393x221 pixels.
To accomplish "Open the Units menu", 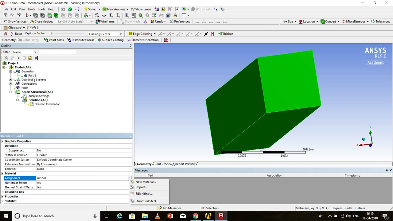I will pyautogui.click(x=32, y=9).
